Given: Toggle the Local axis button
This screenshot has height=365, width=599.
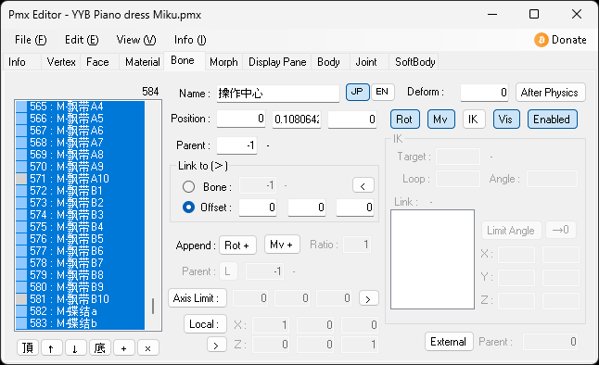Looking at the screenshot, I should pyautogui.click(x=205, y=324).
